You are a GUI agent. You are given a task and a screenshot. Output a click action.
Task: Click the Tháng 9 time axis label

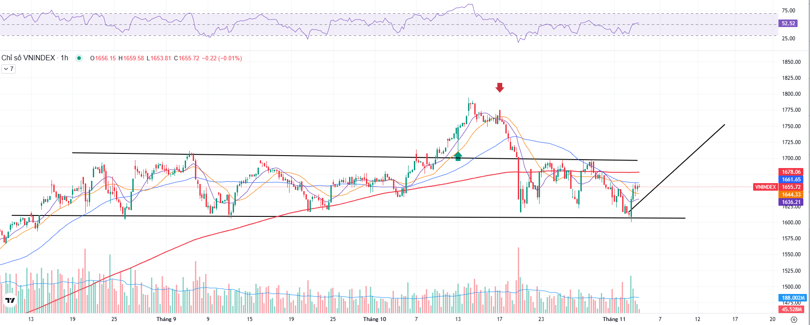click(166, 319)
